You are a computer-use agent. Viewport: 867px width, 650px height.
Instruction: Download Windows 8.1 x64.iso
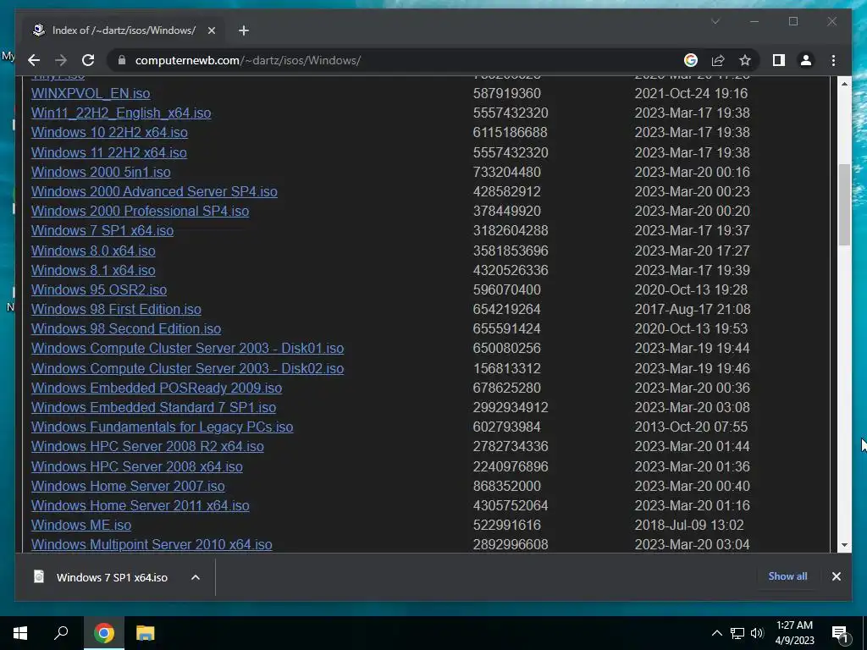[93, 270]
